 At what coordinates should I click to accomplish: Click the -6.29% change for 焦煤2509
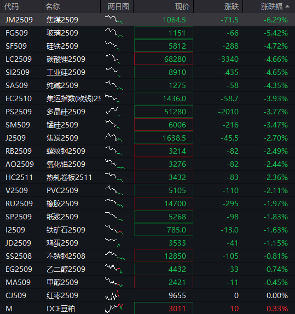click(x=275, y=20)
